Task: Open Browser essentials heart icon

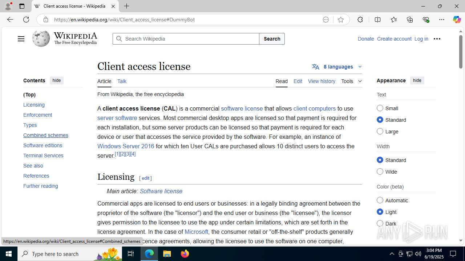Action: coord(426,20)
